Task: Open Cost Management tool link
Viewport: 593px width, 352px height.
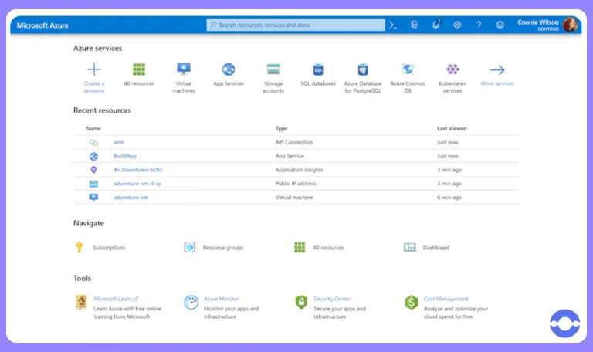Action: 446,299
